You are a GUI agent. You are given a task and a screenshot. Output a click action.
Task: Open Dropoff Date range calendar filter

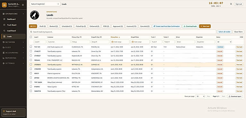[x=140, y=42]
